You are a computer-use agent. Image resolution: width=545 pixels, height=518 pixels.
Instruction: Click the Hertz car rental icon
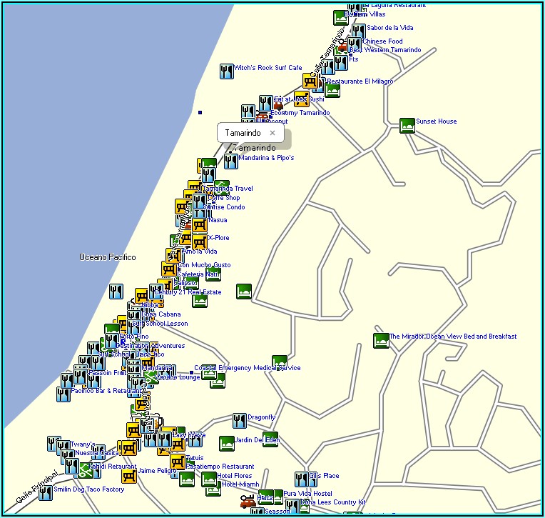point(248,501)
